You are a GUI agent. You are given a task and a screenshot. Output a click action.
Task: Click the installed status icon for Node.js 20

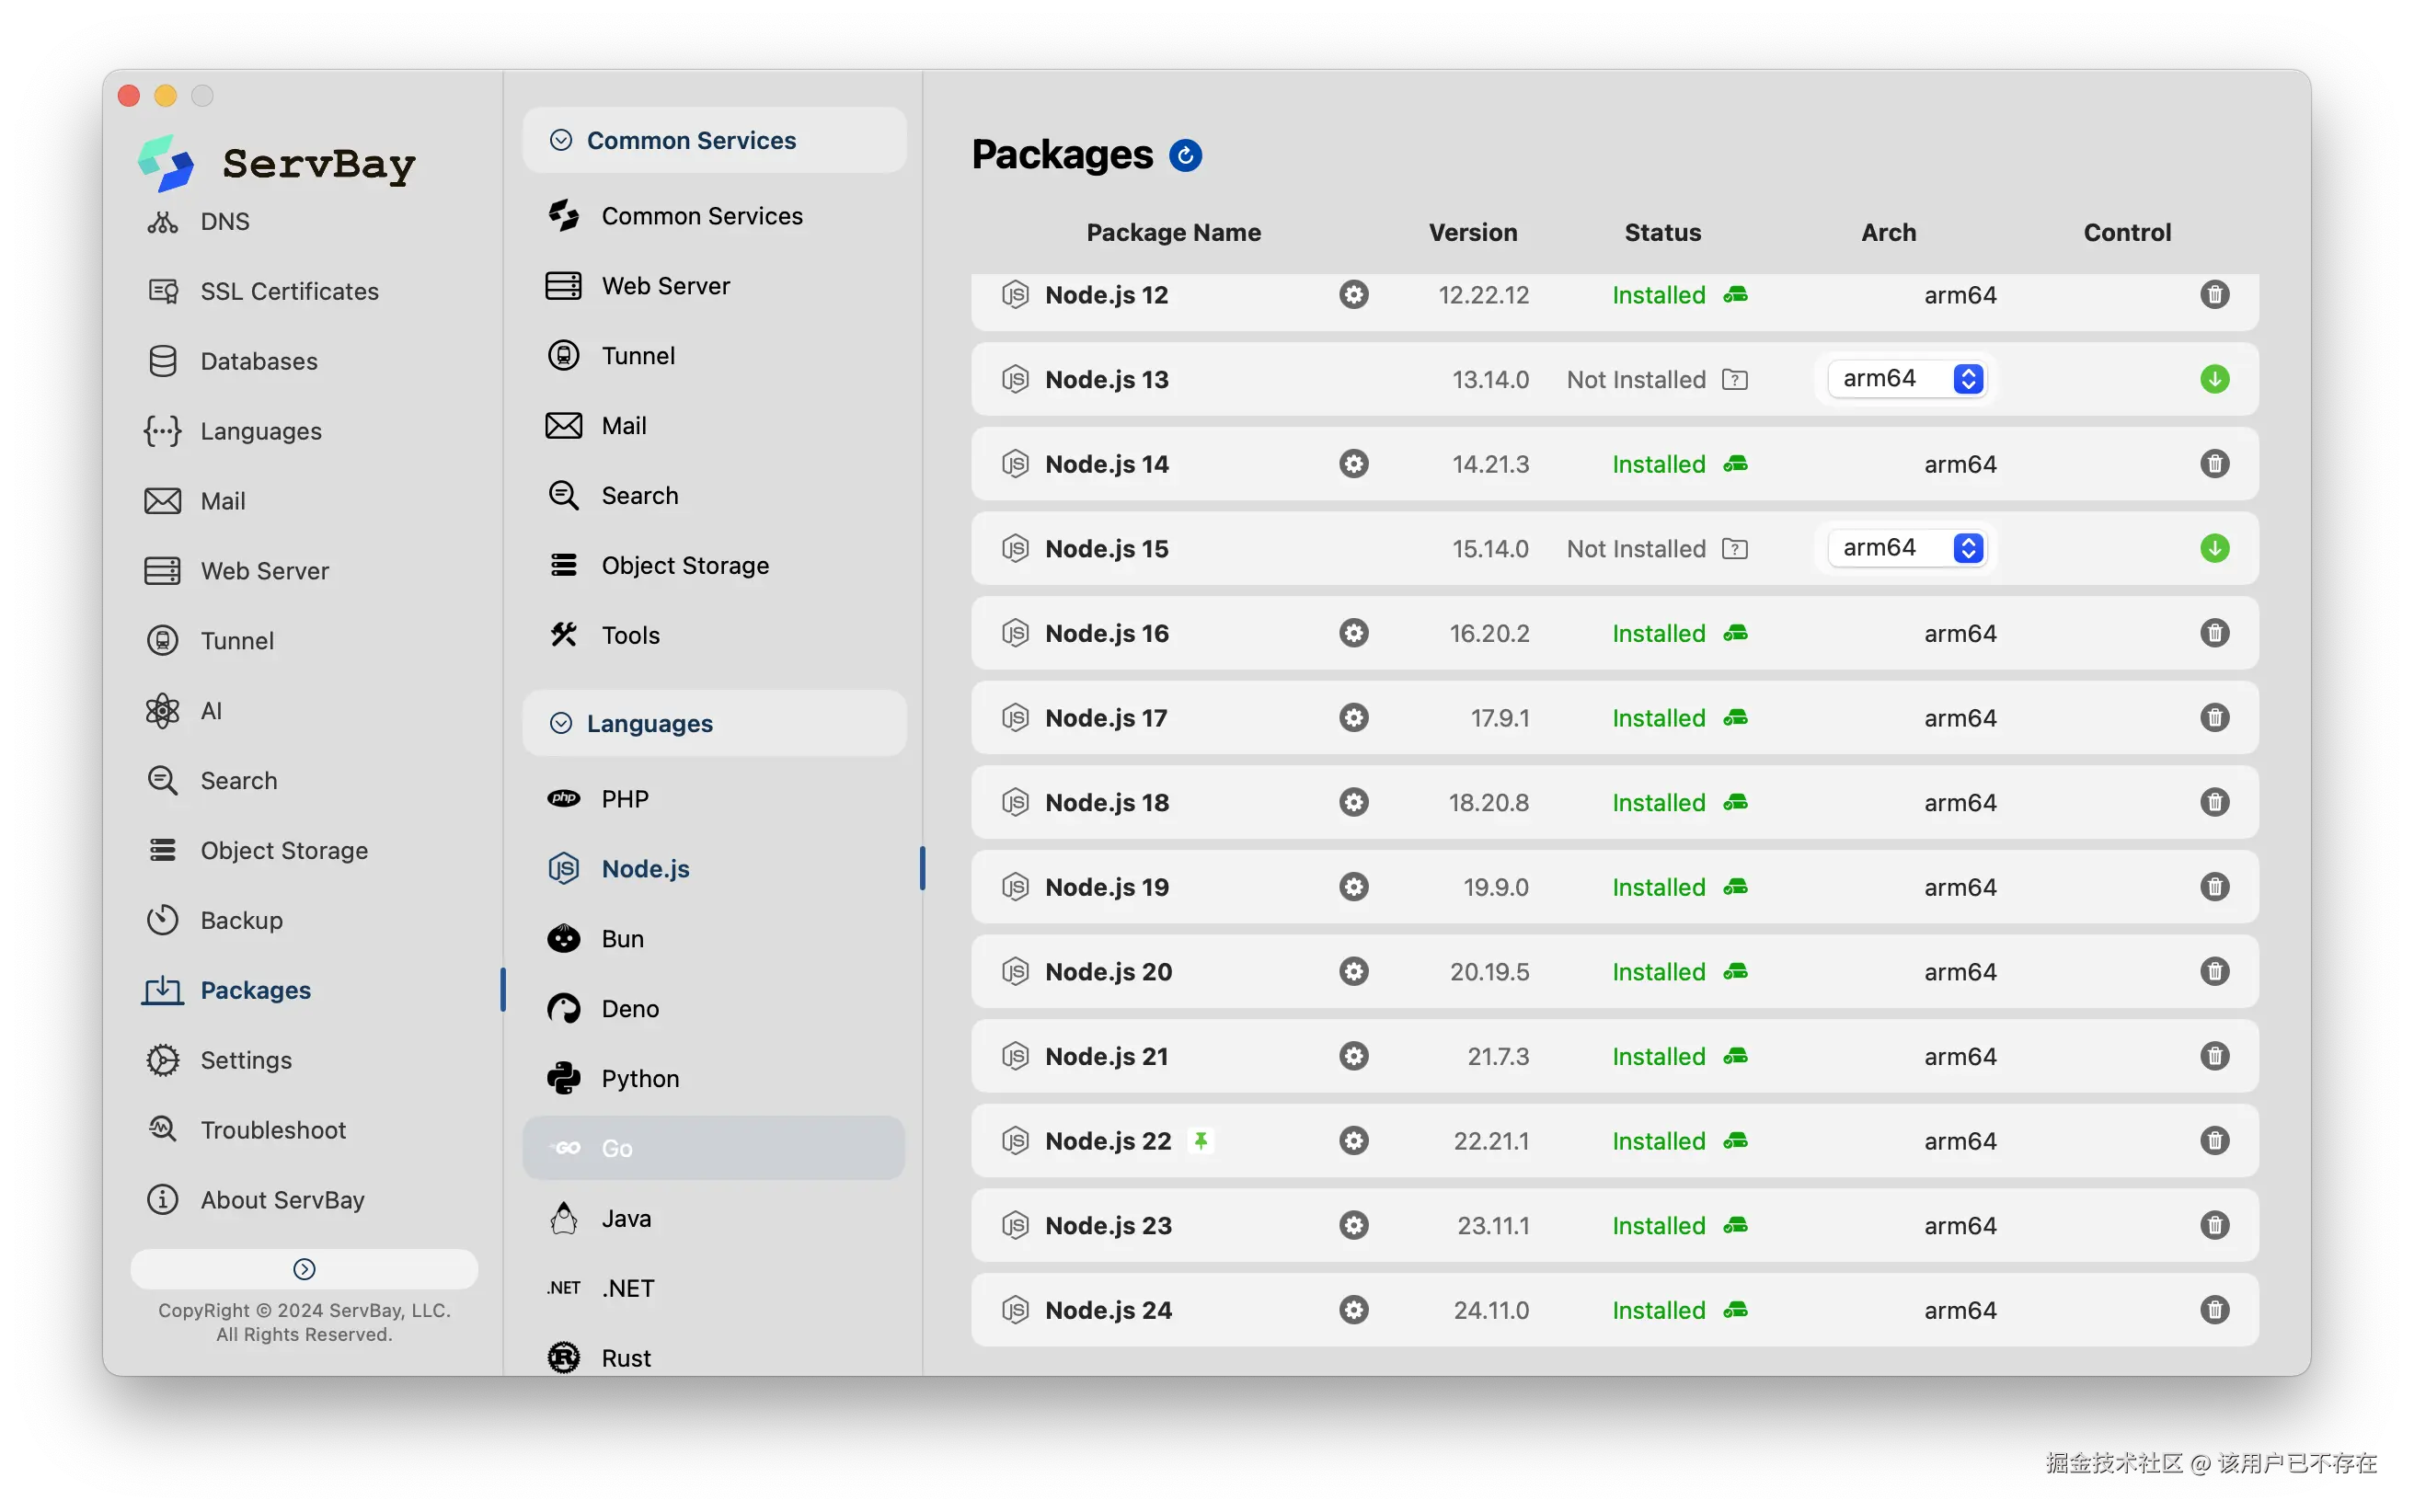click(1735, 971)
